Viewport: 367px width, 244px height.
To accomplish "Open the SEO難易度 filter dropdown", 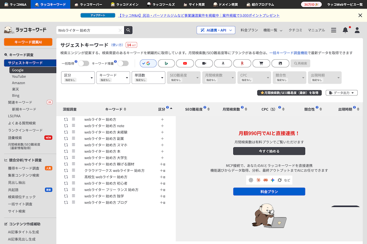I will tap(184, 78).
